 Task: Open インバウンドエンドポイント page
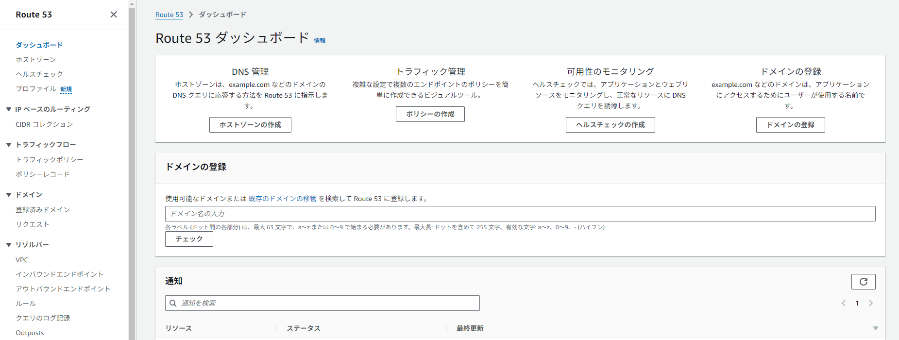[60, 274]
